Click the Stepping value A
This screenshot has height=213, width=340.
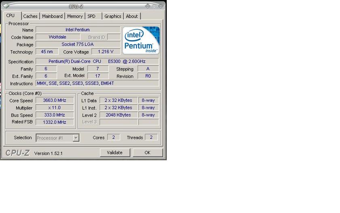coord(148,69)
